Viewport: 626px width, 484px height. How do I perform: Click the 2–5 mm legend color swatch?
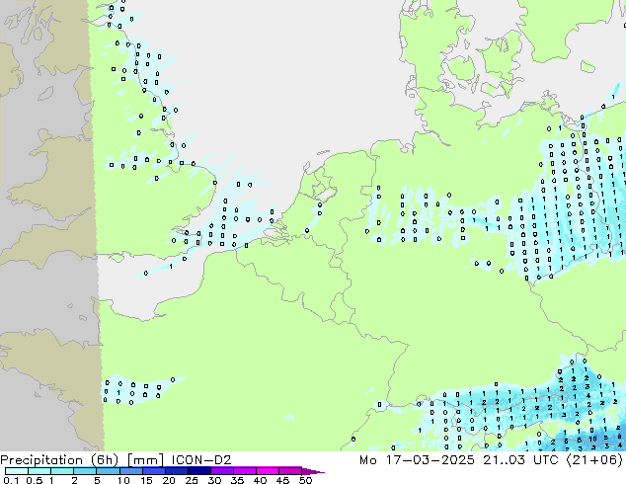pos(85,471)
